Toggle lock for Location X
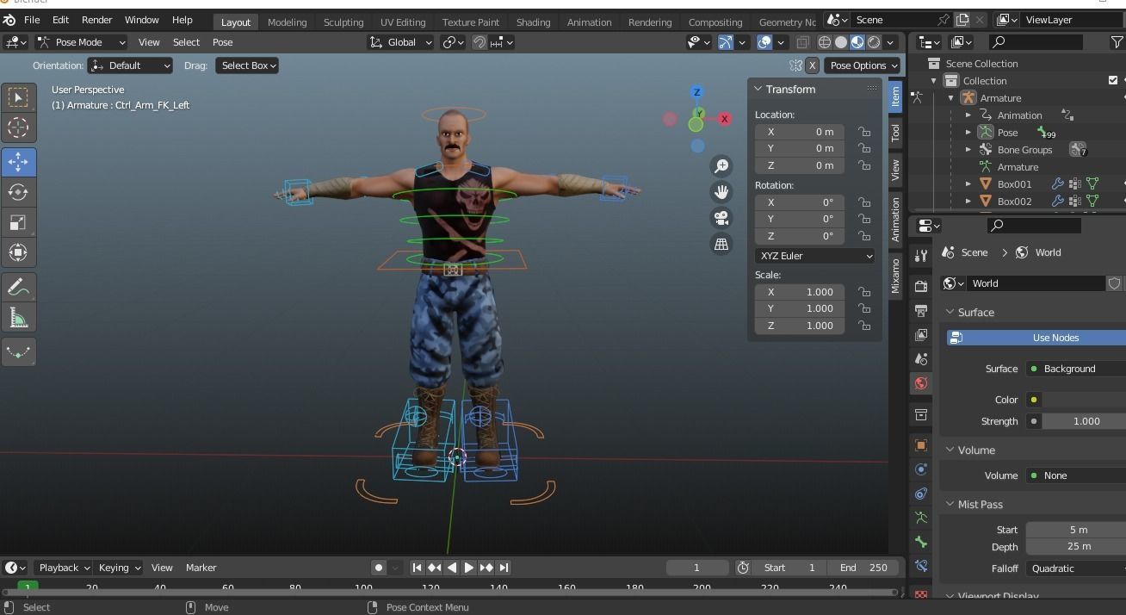The width and height of the screenshot is (1126, 615). 863,132
